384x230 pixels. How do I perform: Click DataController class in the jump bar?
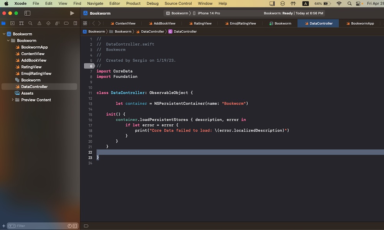click(185, 31)
